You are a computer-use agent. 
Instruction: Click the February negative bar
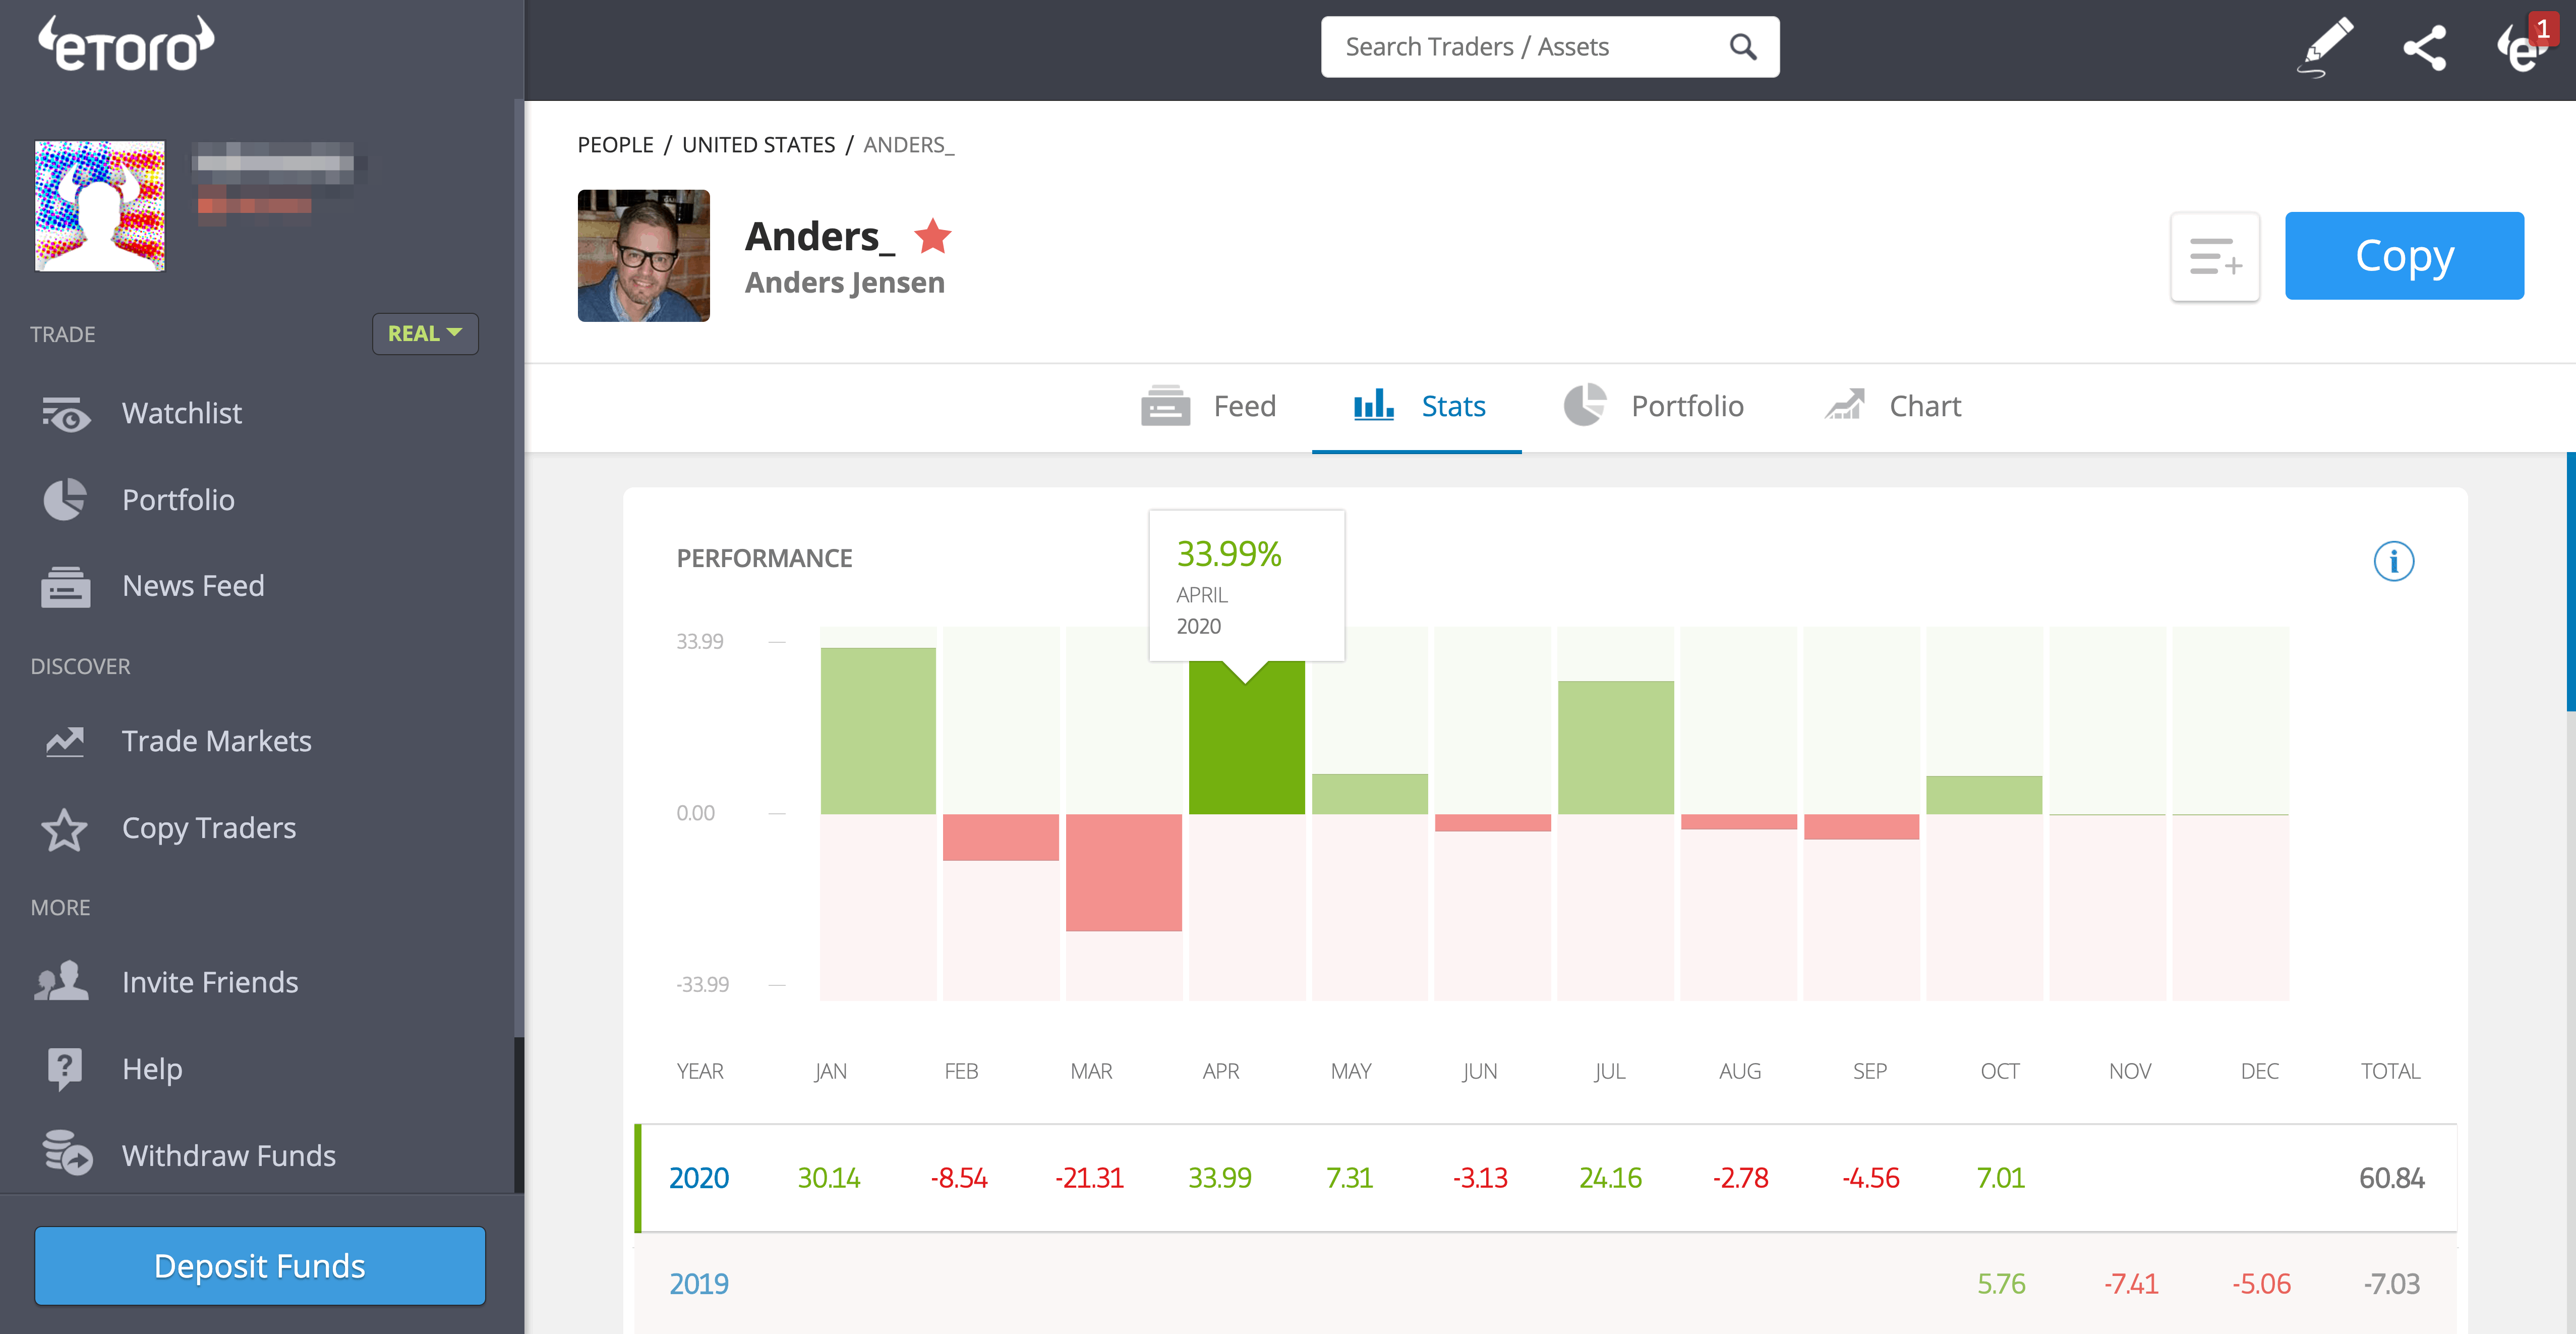click(1000, 837)
